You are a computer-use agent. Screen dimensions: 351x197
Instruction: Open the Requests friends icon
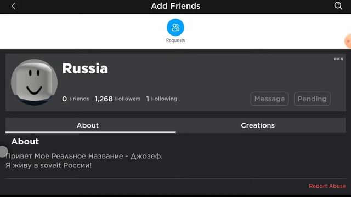175,27
